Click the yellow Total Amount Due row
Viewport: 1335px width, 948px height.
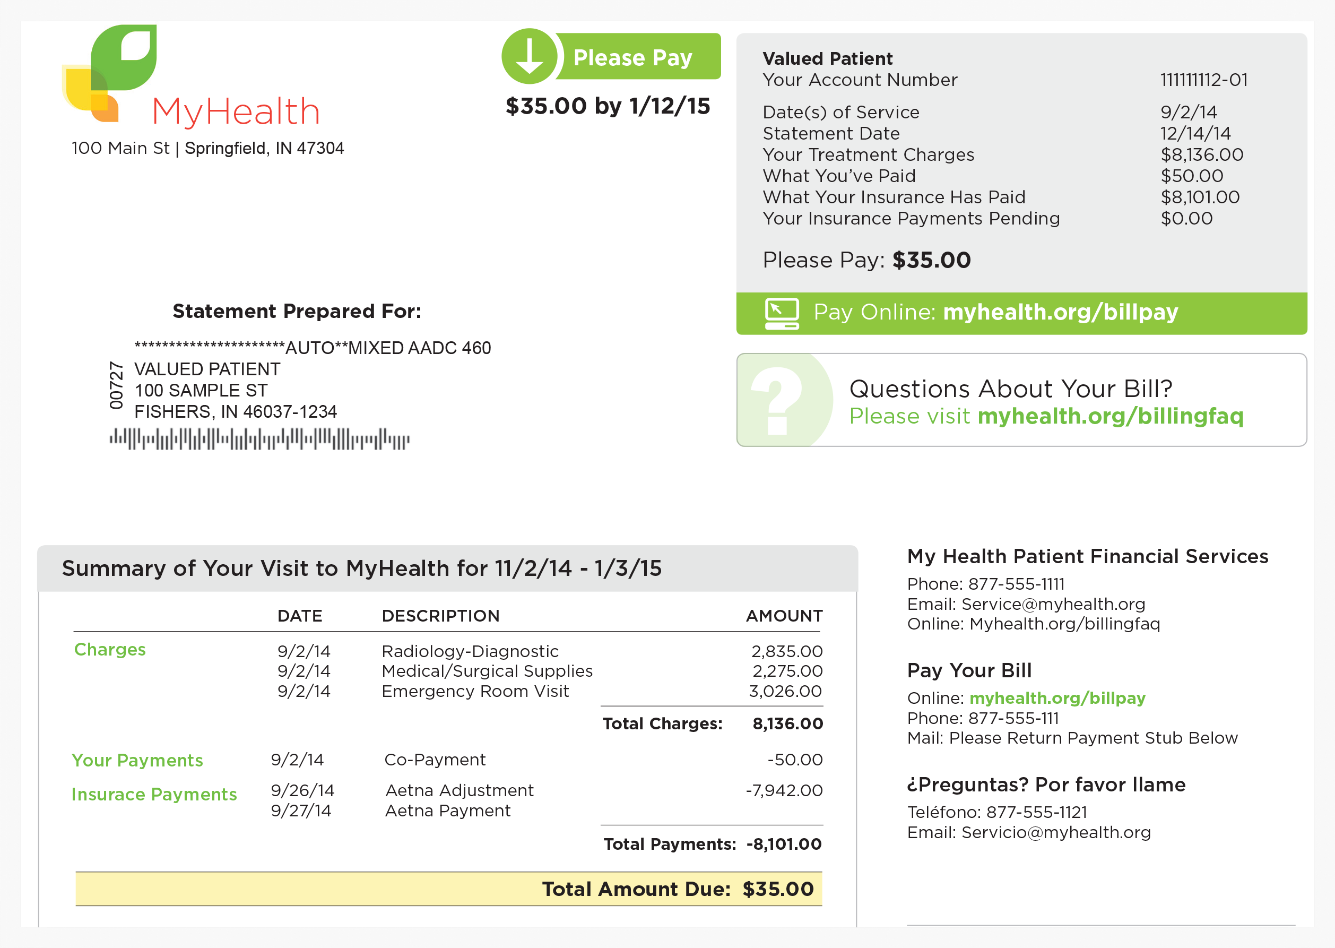click(448, 889)
